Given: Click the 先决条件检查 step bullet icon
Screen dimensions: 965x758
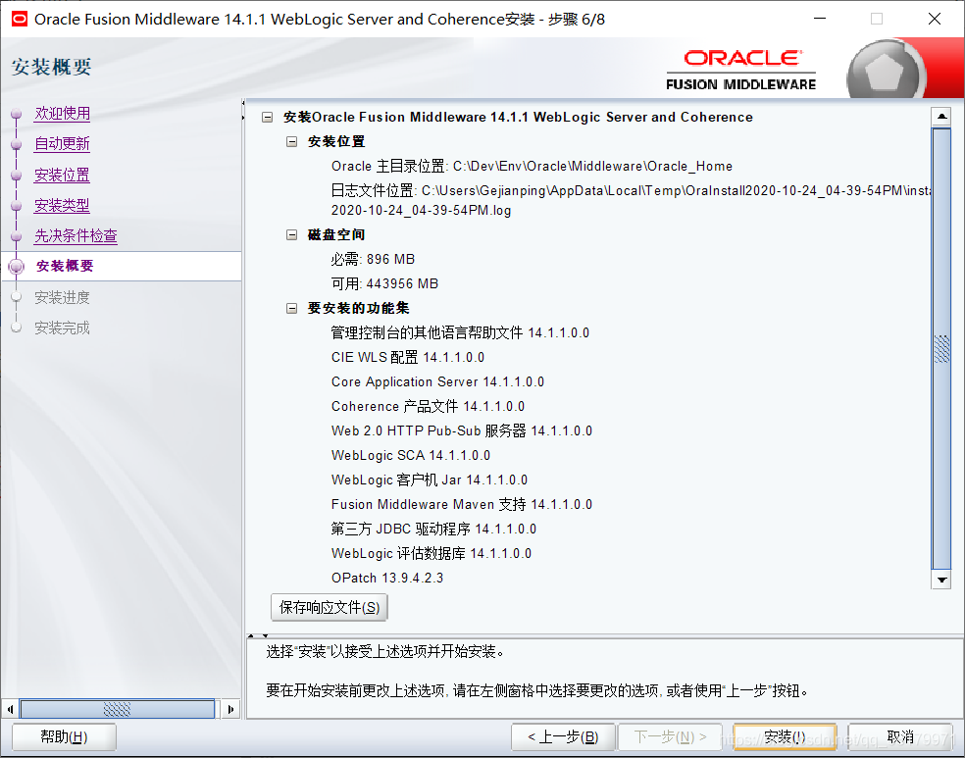Looking at the screenshot, I should (x=17, y=236).
